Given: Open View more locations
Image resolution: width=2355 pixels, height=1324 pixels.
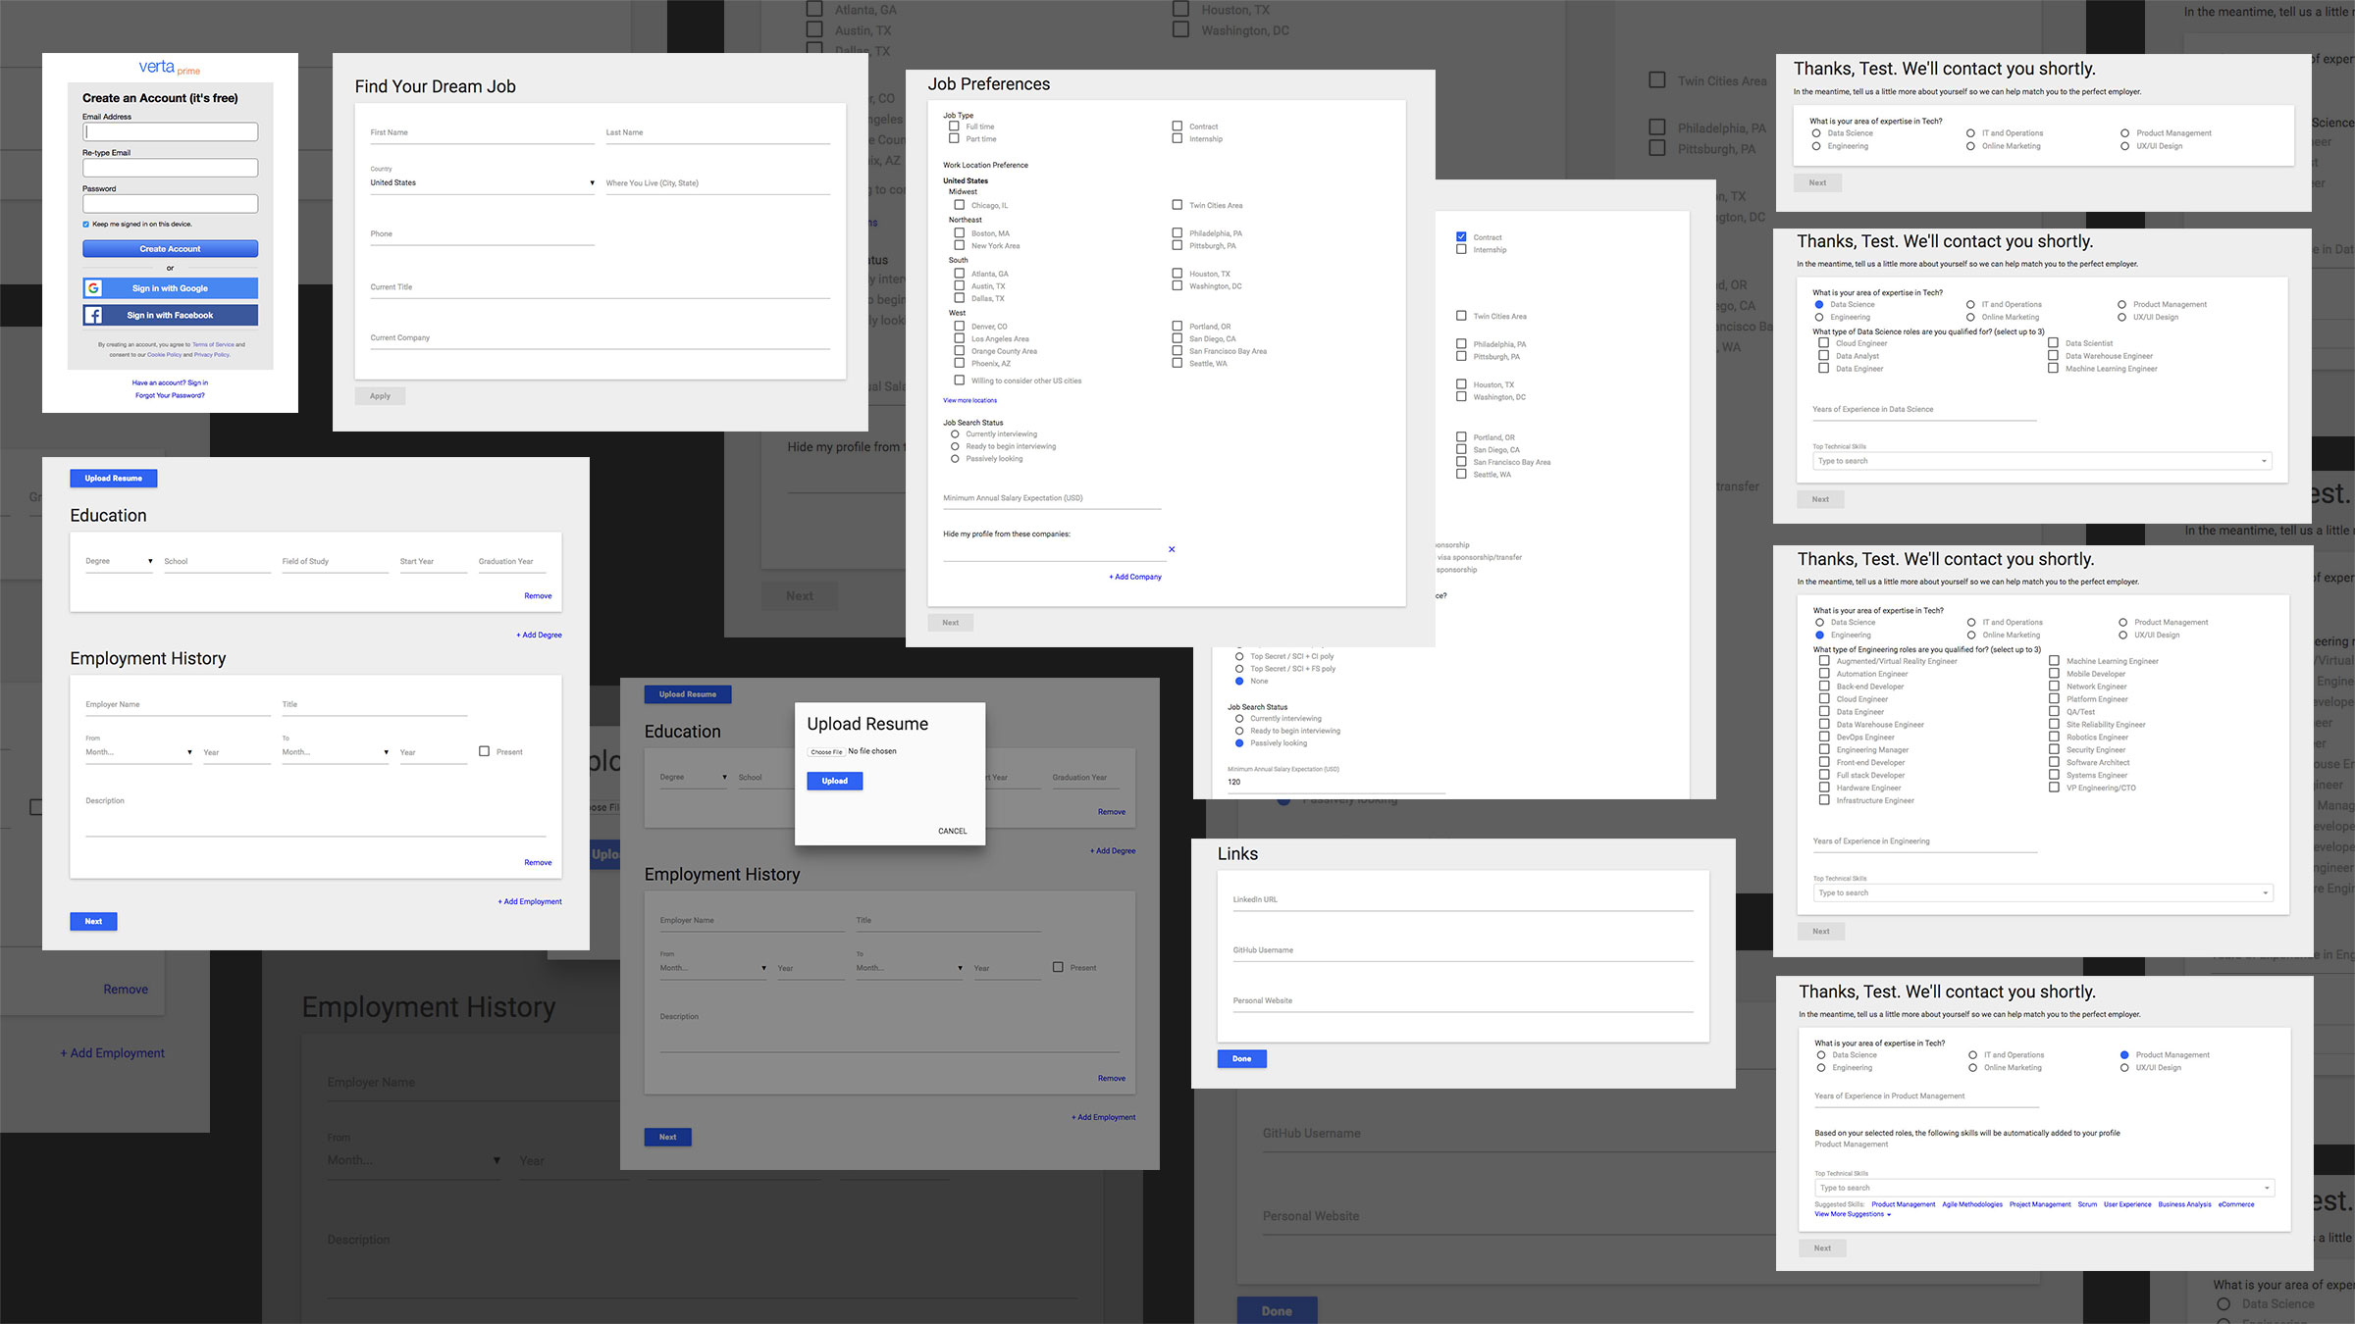Looking at the screenshot, I should tap(968, 400).
